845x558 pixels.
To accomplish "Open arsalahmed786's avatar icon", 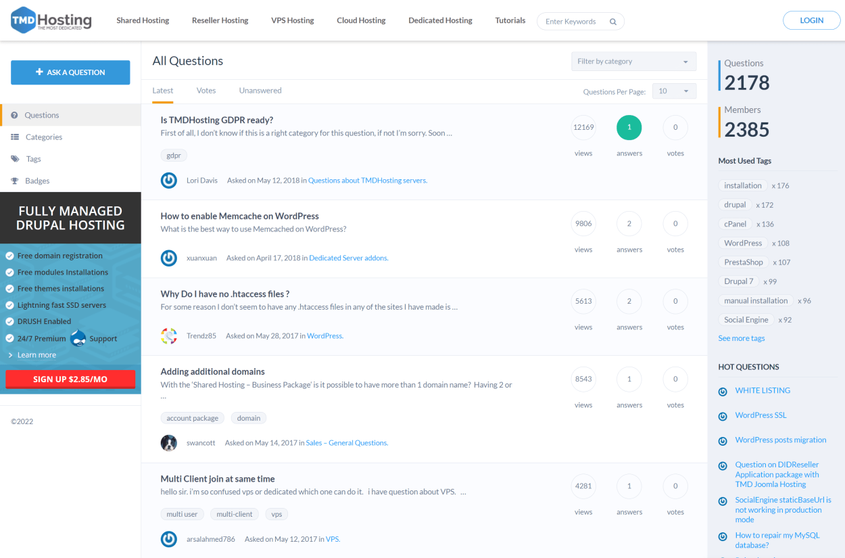I will [x=169, y=539].
